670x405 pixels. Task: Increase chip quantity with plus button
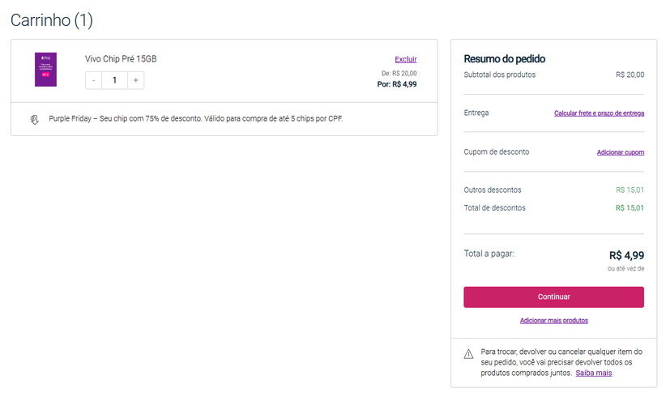click(x=135, y=80)
